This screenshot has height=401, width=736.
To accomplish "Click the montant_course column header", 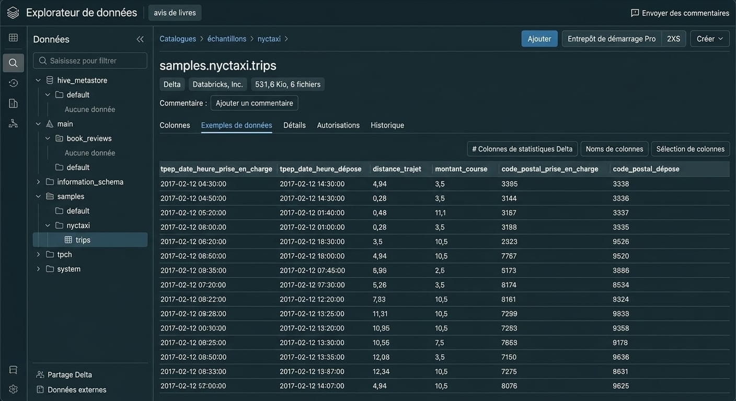I will click(461, 169).
